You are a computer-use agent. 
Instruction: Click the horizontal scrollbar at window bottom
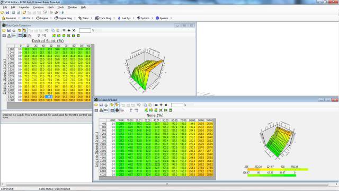pyautogui.click(x=167, y=184)
